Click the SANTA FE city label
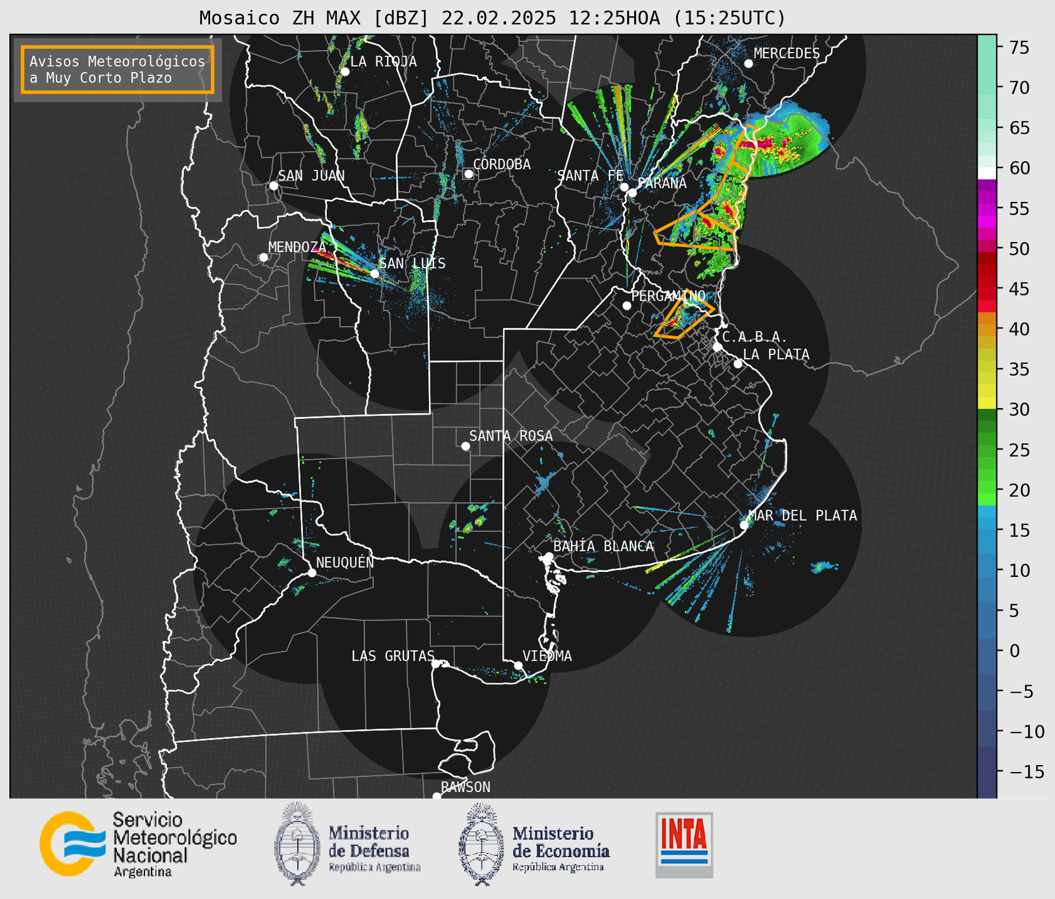 590,176
